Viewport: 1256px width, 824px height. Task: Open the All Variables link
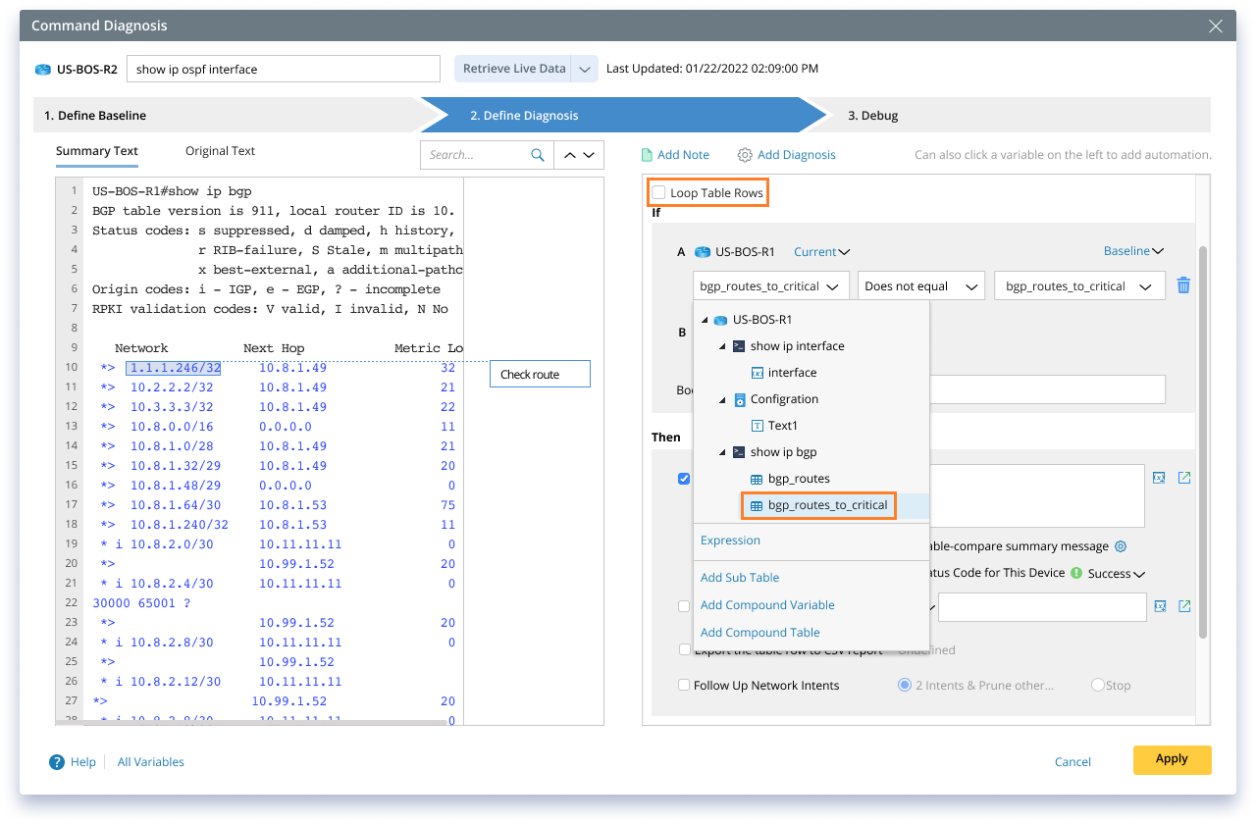click(x=151, y=762)
